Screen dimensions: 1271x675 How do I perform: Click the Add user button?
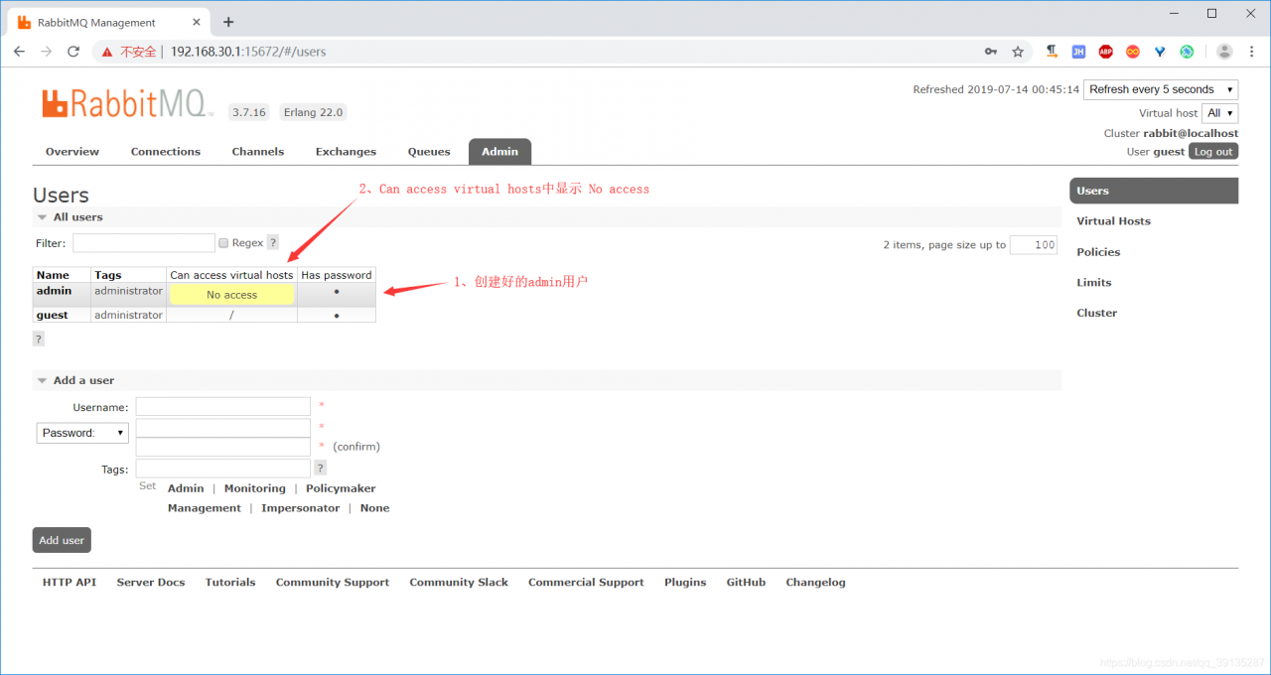[62, 540]
